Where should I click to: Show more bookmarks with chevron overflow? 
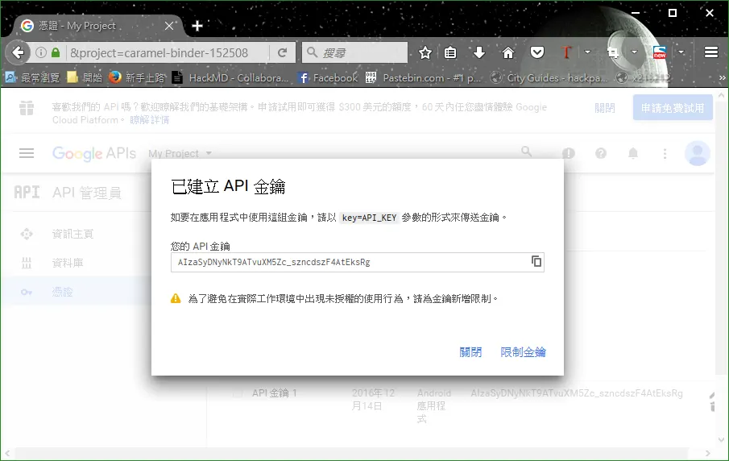click(x=722, y=77)
